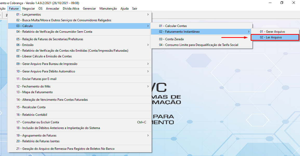Restore down the application window
Screen dimensions: 300x156
282,3
